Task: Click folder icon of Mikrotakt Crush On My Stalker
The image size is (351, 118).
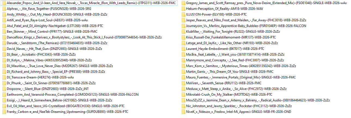Action: (183, 95)
